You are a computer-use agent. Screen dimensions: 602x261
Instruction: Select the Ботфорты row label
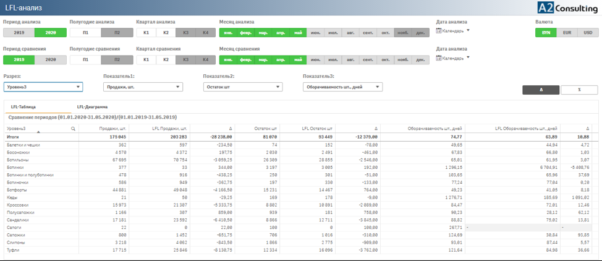[17, 189]
